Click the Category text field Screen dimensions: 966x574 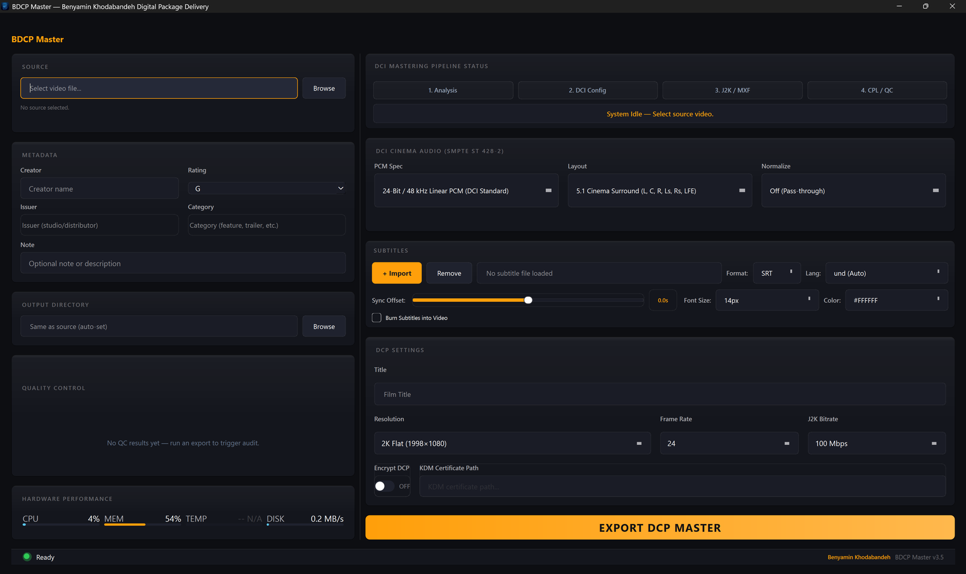[267, 225]
